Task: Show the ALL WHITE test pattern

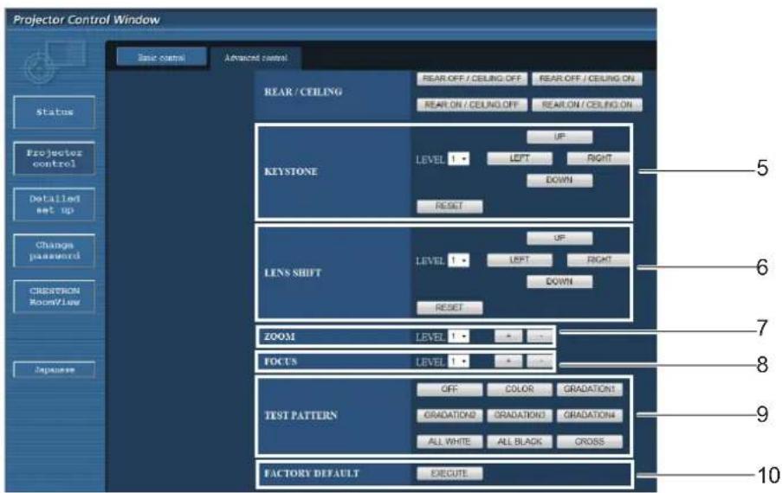Action: tap(449, 442)
